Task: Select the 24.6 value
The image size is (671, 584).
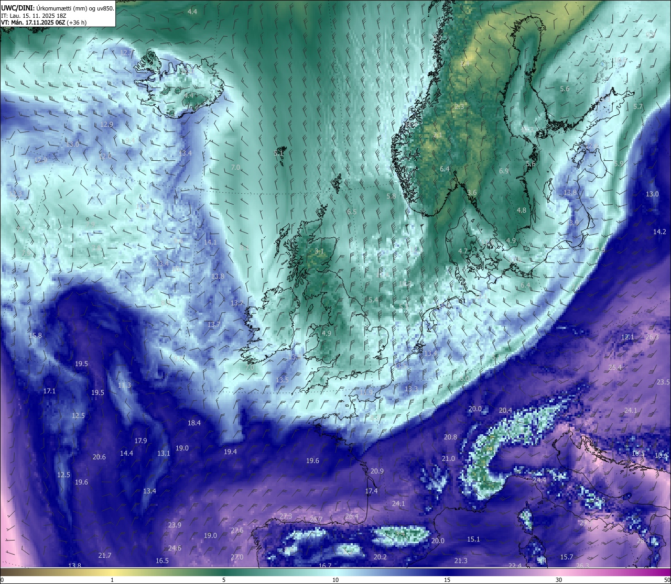Action: click(175, 548)
